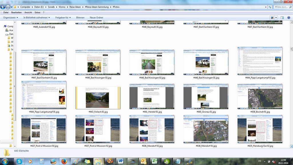Select Reise-Ideen in the address breadcrumb

(x=76, y=7)
